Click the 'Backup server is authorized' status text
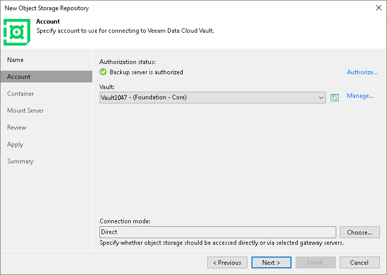Image resolution: width=387 pixels, height=275 pixels. [146, 72]
